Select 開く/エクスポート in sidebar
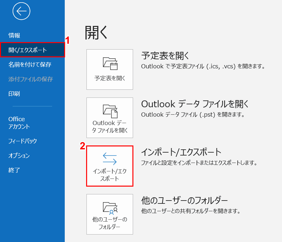282x242 pixels. tap(32, 50)
